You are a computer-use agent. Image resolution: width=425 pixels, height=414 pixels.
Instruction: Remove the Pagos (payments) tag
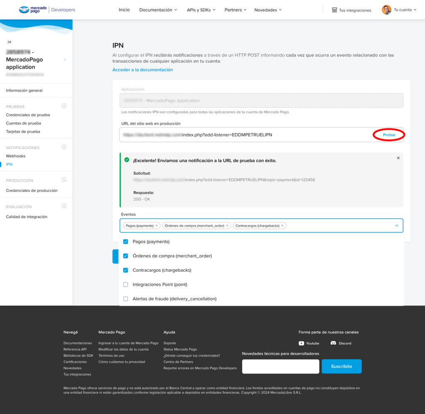tap(156, 226)
